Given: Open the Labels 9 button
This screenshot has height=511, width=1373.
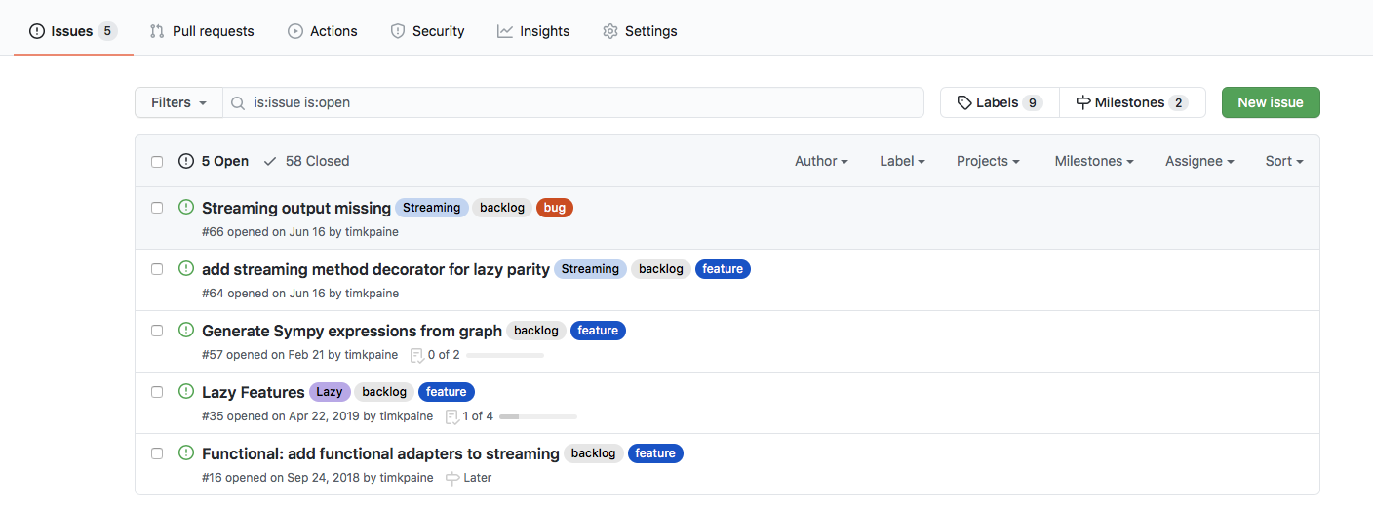Looking at the screenshot, I should tap(1000, 102).
